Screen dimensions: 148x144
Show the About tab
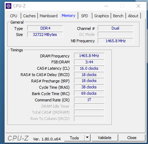[133, 16]
